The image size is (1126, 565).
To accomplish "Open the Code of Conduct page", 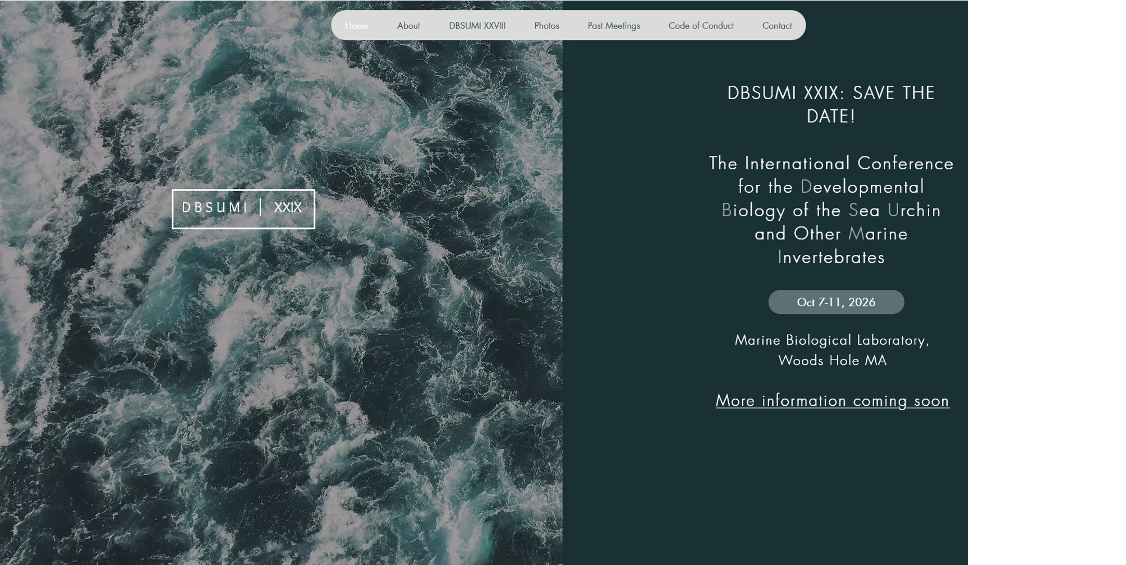I will [701, 26].
